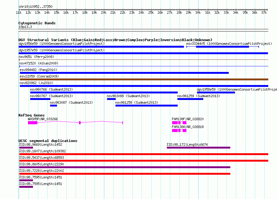Image resolution: width=277 pixels, height=199 pixels.
Task: Click the Cytogenetic Bands track title
Action: (x=37, y=23)
